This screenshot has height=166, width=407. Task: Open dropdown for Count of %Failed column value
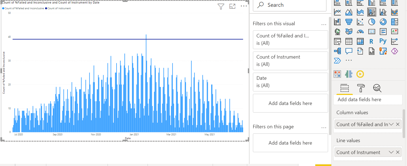pyautogui.click(x=391, y=124)
